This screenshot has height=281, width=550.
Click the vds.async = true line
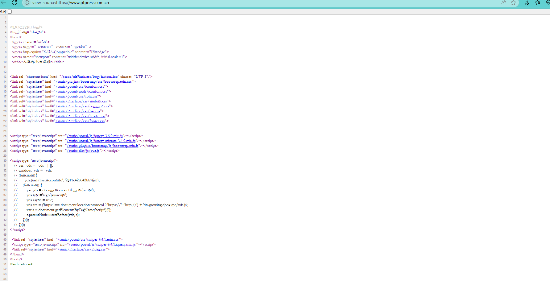33,200
